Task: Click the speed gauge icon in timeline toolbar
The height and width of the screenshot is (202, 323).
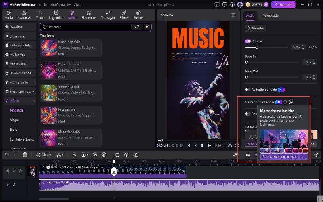Action: tap(95, 155)
